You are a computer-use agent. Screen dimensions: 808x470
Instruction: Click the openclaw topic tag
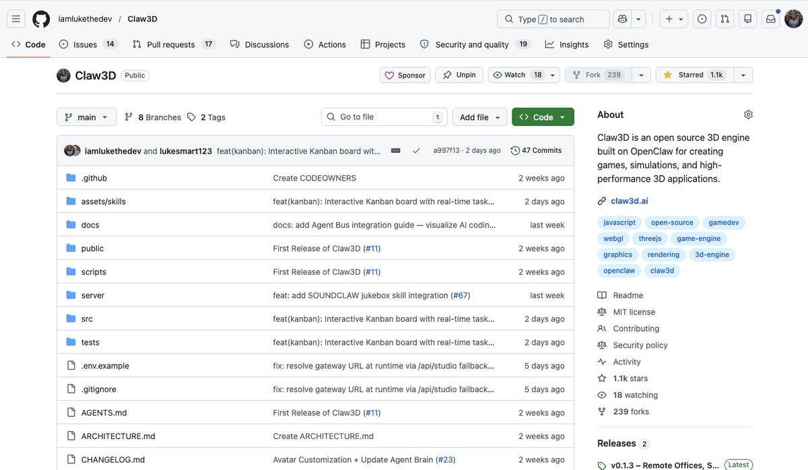[619, 271]
